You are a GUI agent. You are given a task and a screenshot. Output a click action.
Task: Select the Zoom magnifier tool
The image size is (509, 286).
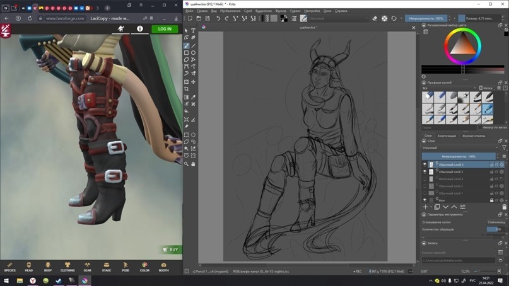click(186, 164)
